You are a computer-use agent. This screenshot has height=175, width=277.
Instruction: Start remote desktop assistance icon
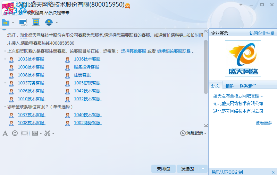[23, 22]
